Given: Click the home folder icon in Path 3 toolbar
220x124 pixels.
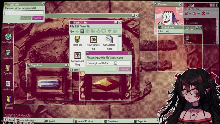Looking at the screenshot, I should [x=82, y=31].
